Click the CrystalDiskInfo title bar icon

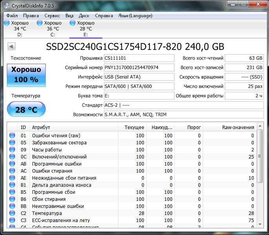[x=7, y=5]
